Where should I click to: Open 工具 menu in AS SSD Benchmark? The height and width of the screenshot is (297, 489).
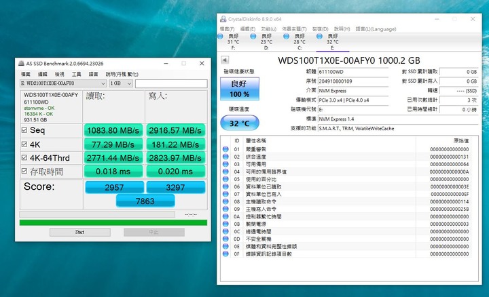coord(76,74)
